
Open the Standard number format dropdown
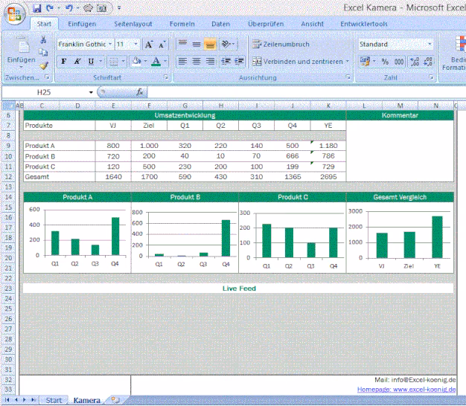click(x=430, y=44)
